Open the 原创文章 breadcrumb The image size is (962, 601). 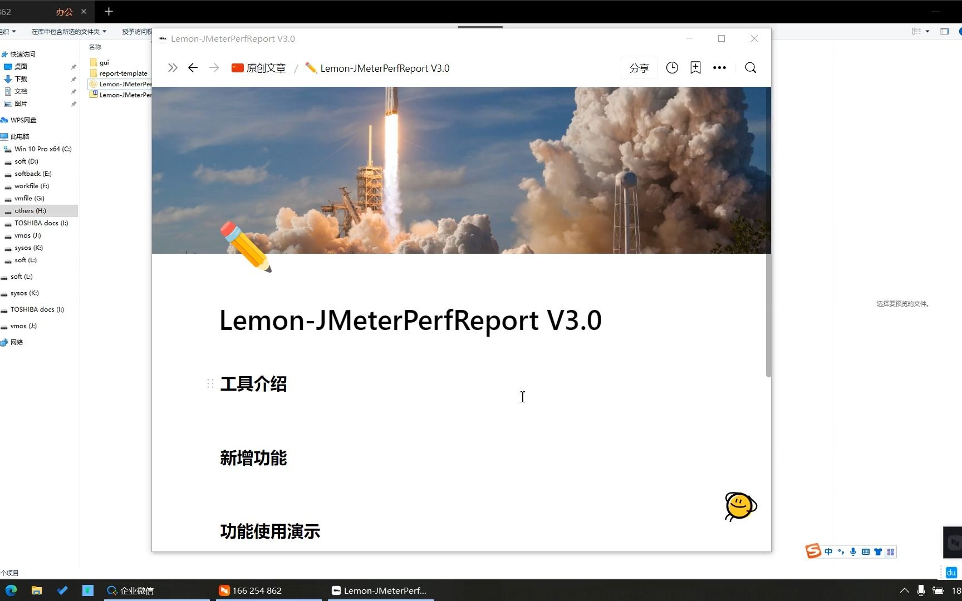point(259,68)
